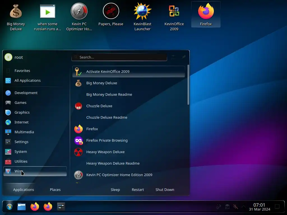Open System Settings from the taskbar
Viewport: 287px width, 215px height.
[x=61, y=207]
